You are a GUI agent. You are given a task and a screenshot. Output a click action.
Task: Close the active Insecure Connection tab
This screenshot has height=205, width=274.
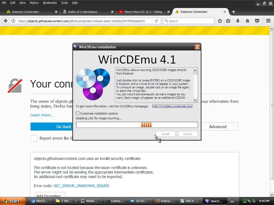[x=225, y=12]
